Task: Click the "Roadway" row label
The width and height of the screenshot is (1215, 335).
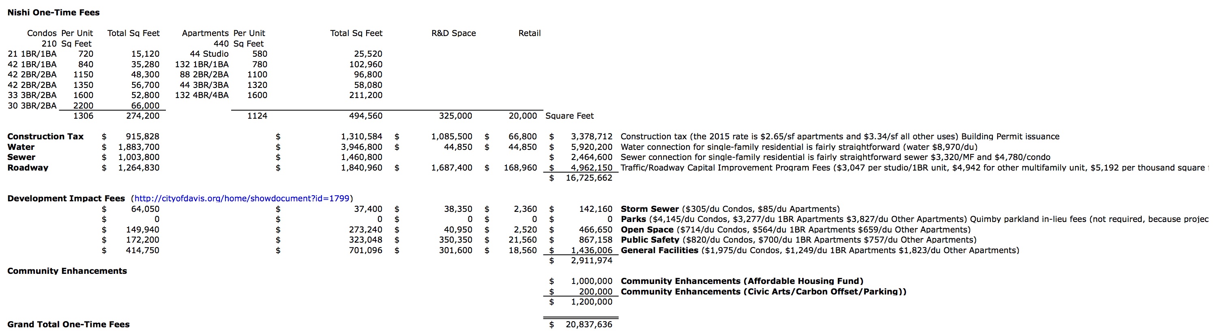Action: tap(28, 168)
